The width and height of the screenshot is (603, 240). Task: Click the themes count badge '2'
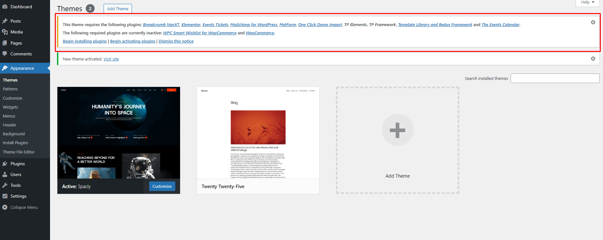pyautogui.click(x=90, y=9)
